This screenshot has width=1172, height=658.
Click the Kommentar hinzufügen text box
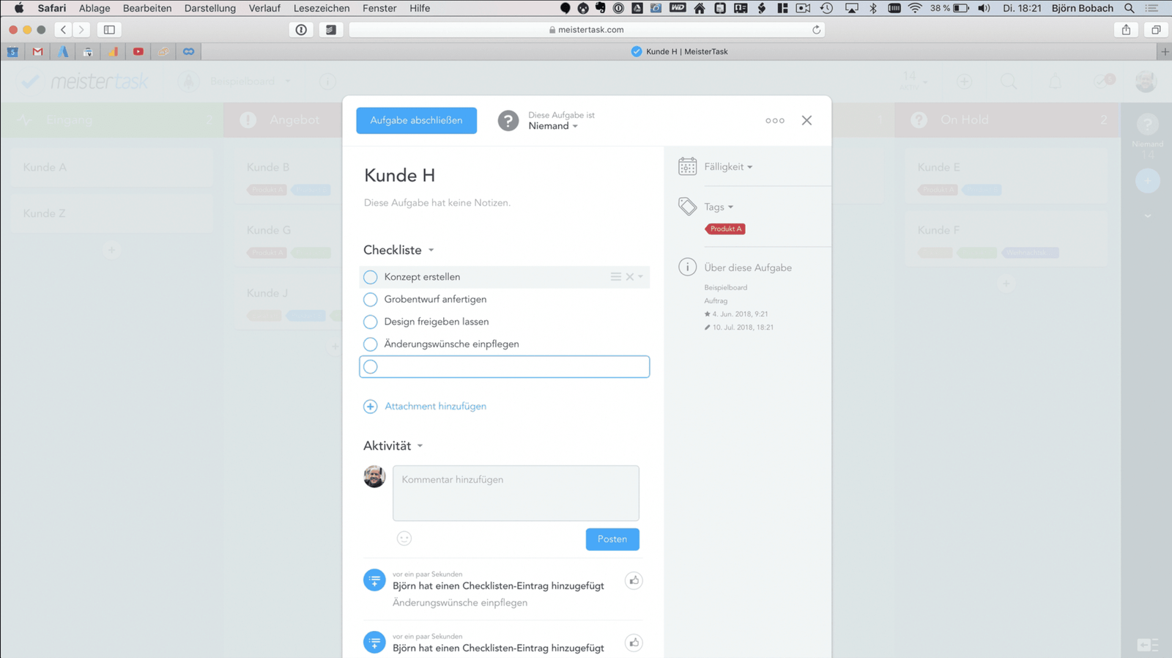[516, 493]
